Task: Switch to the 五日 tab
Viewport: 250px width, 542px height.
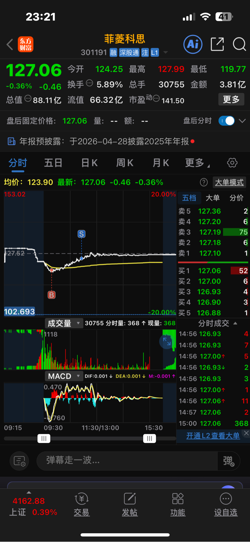Action: tap(53, 163)
